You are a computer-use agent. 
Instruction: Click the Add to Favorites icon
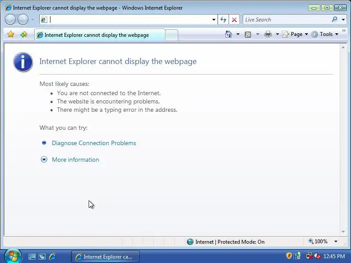tap(24, 35)
